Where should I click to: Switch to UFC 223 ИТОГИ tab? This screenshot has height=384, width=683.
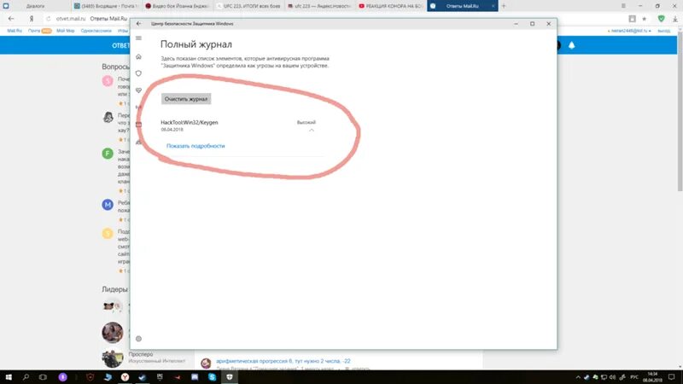coord(248,6)
